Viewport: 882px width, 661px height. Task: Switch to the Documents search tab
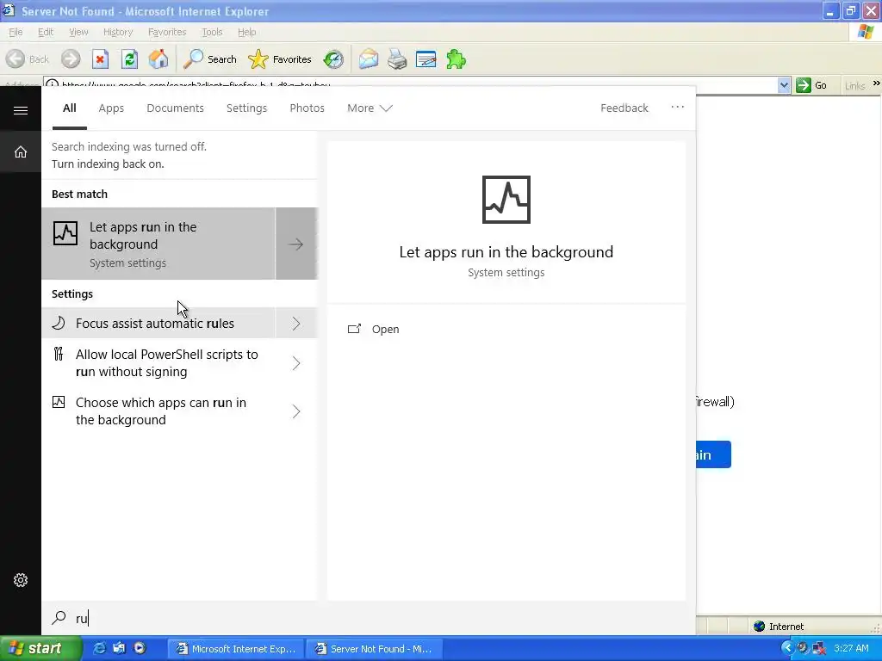coord(175,108)
